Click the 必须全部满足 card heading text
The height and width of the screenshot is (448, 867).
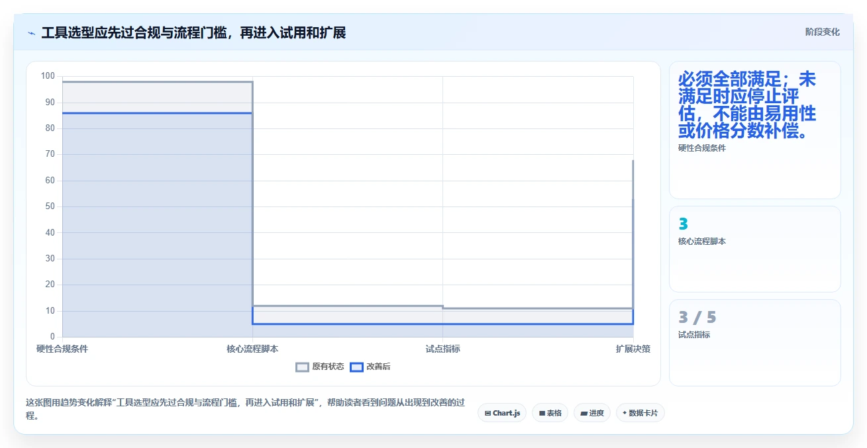(x=747, y=105)
